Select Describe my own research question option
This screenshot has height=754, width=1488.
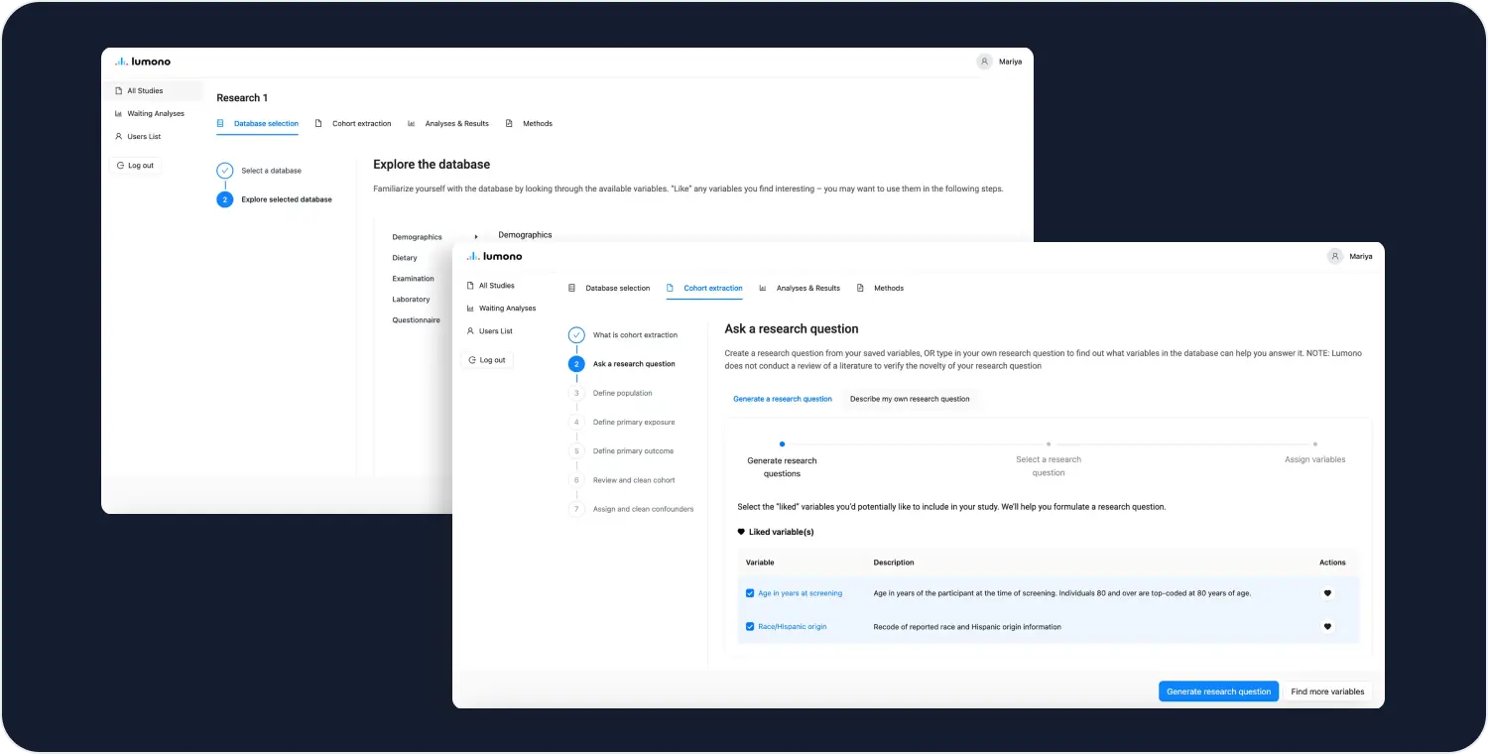(909, 399)
